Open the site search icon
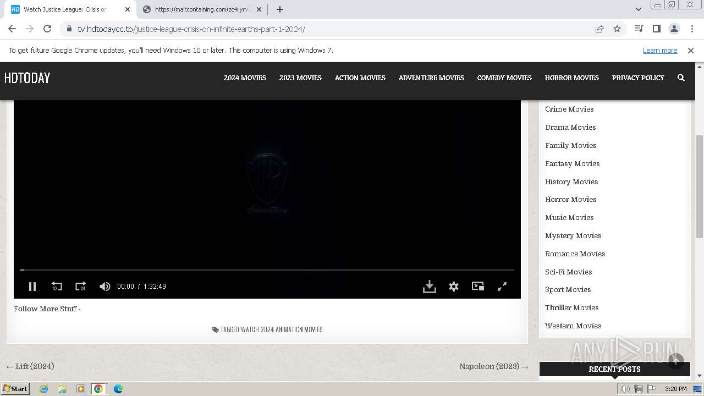Screen dimensions: 704x396 (x=681, y=78)
